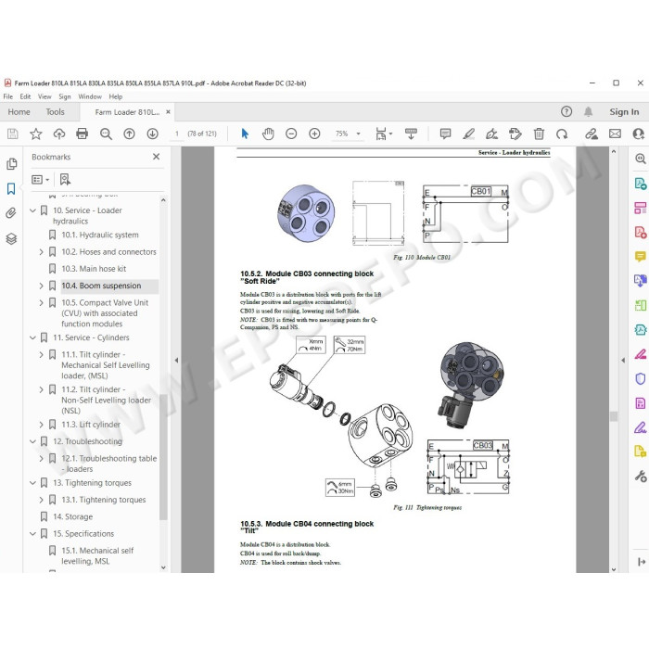Switch to the Home tab

click(x=19, y=112)
